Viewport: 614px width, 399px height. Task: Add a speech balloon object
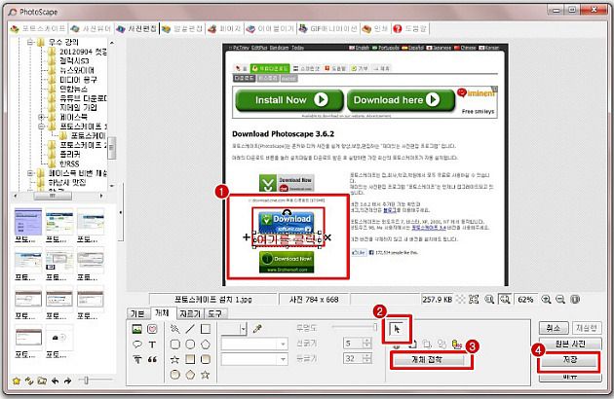click(137, 345)
